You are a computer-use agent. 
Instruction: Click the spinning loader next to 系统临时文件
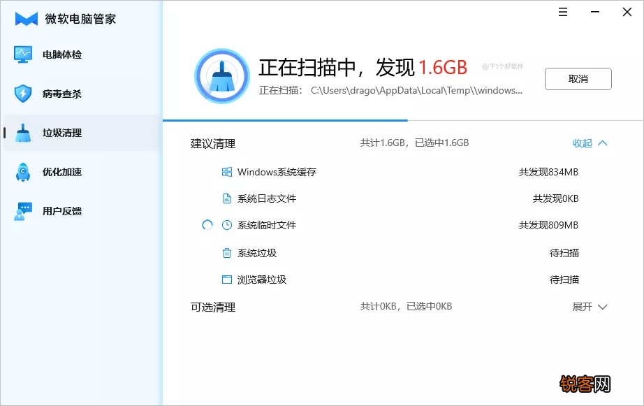tap(206, 225)
